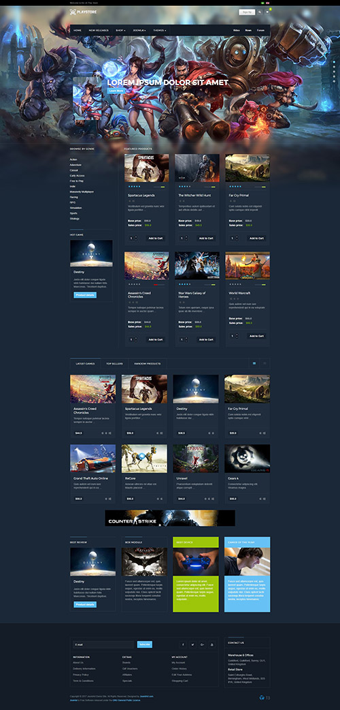Switch to list view in Latest Games
The height and width of the screenshot is (710, 340).
click(265, 363)
